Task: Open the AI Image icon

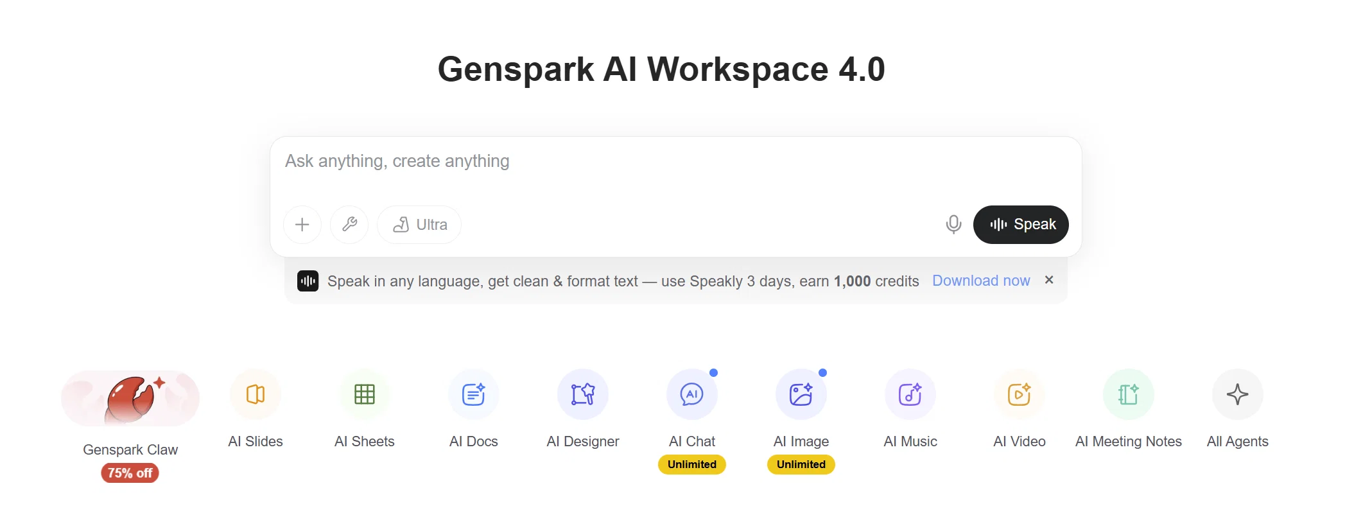Action: 801,394
